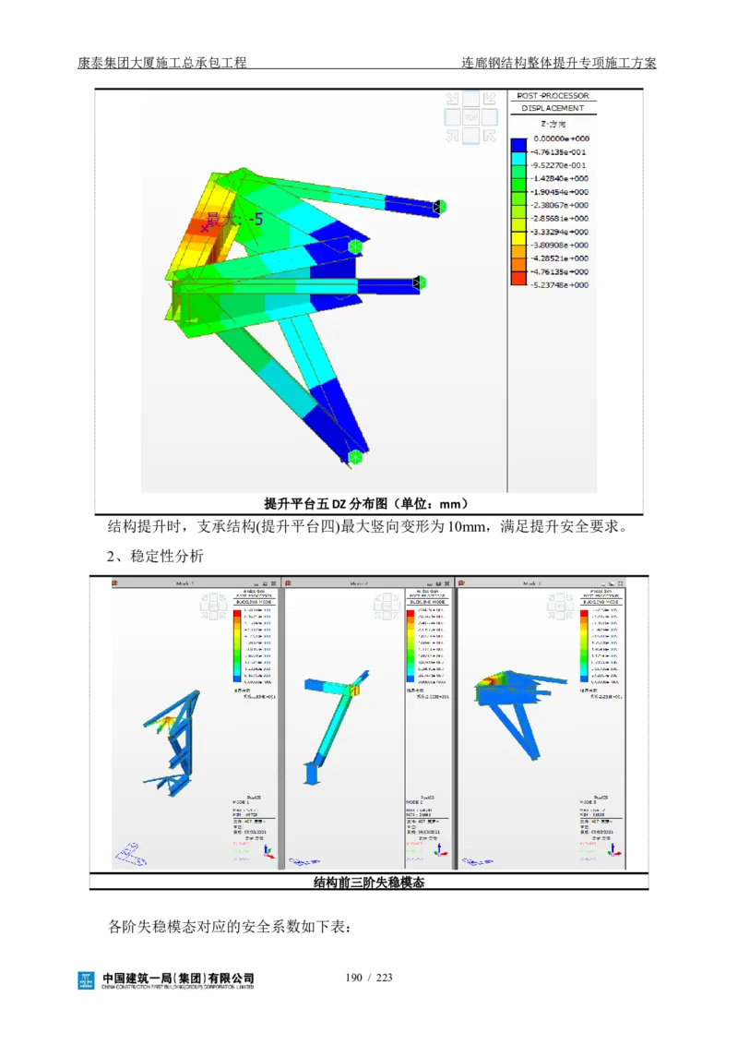Viewport: 738px width, 1045px height.
Task: Click the view cube in Mode 1 window
Action: (214, 606)
